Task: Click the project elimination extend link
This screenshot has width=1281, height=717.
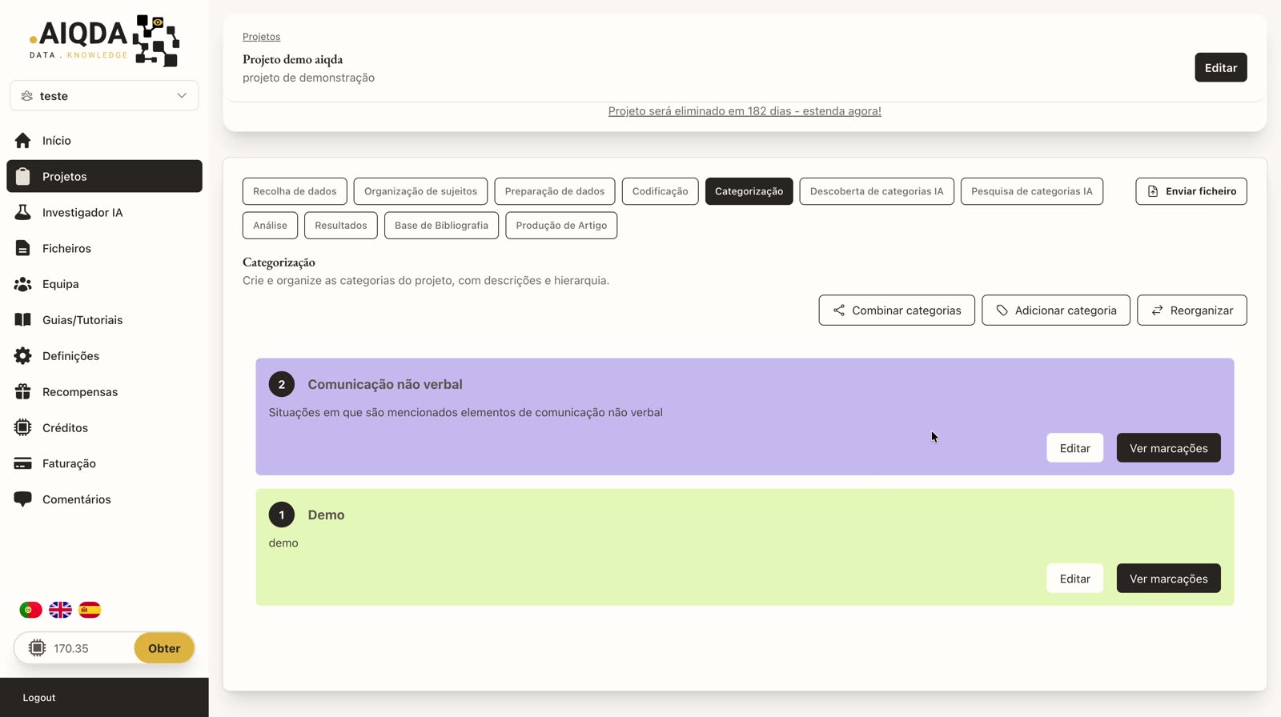Action: 745,111
